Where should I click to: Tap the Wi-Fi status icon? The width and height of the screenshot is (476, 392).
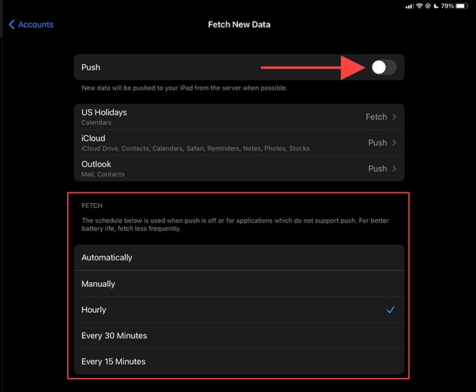419,6
